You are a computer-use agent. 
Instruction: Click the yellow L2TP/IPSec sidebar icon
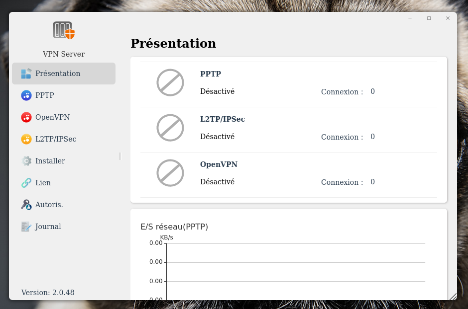click(26, 139)
